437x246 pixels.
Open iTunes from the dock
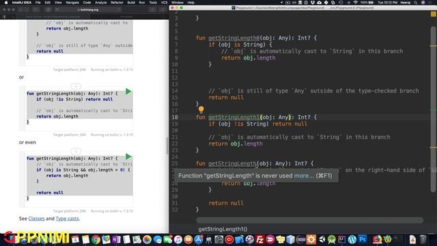click(x=178, y=239)
